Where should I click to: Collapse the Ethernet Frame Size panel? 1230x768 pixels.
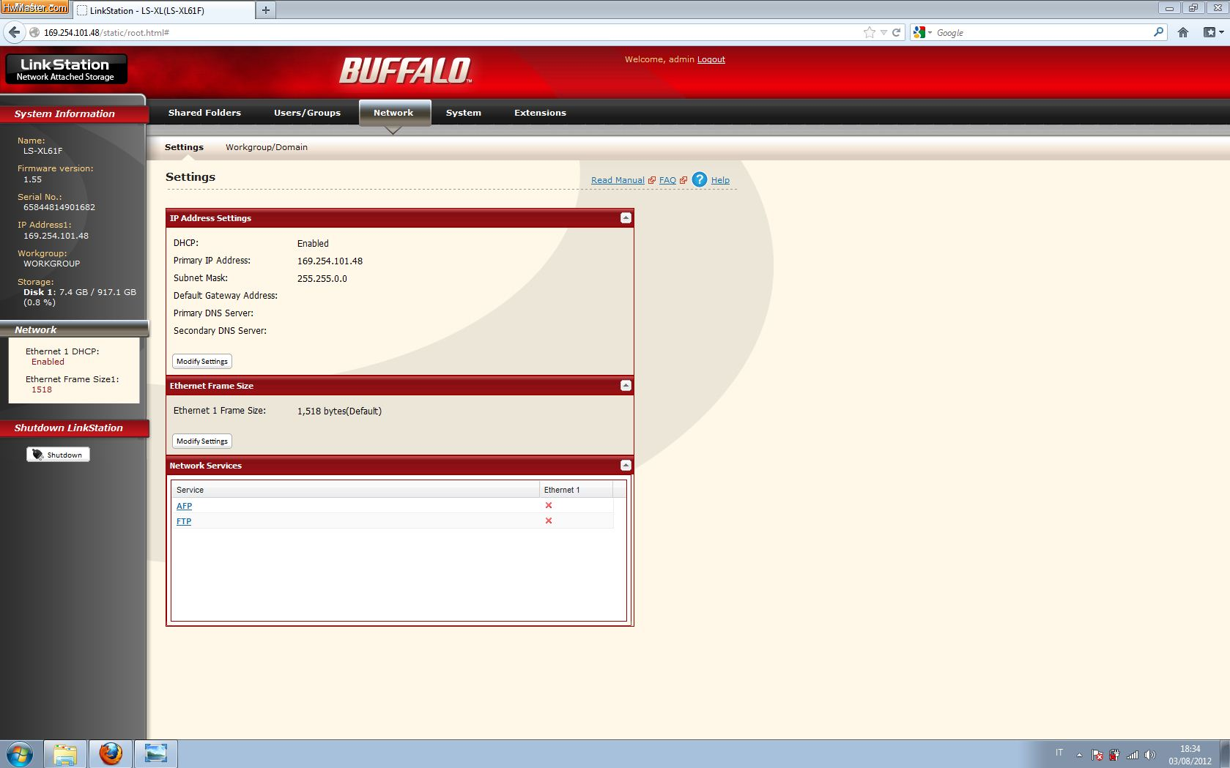pos(626,386)
